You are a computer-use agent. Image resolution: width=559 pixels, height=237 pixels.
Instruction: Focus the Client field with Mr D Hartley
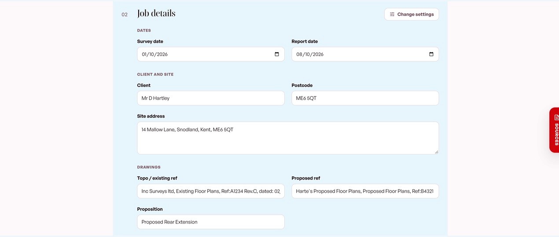(x=211, y=98)
